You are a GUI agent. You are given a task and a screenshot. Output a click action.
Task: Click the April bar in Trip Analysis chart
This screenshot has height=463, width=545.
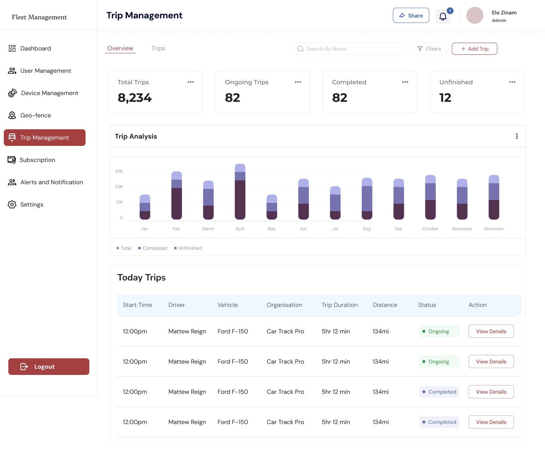coord(240,192)
